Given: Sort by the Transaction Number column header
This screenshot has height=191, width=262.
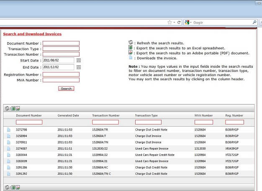Looking at the screenshot, I should [x=106, y=115].
